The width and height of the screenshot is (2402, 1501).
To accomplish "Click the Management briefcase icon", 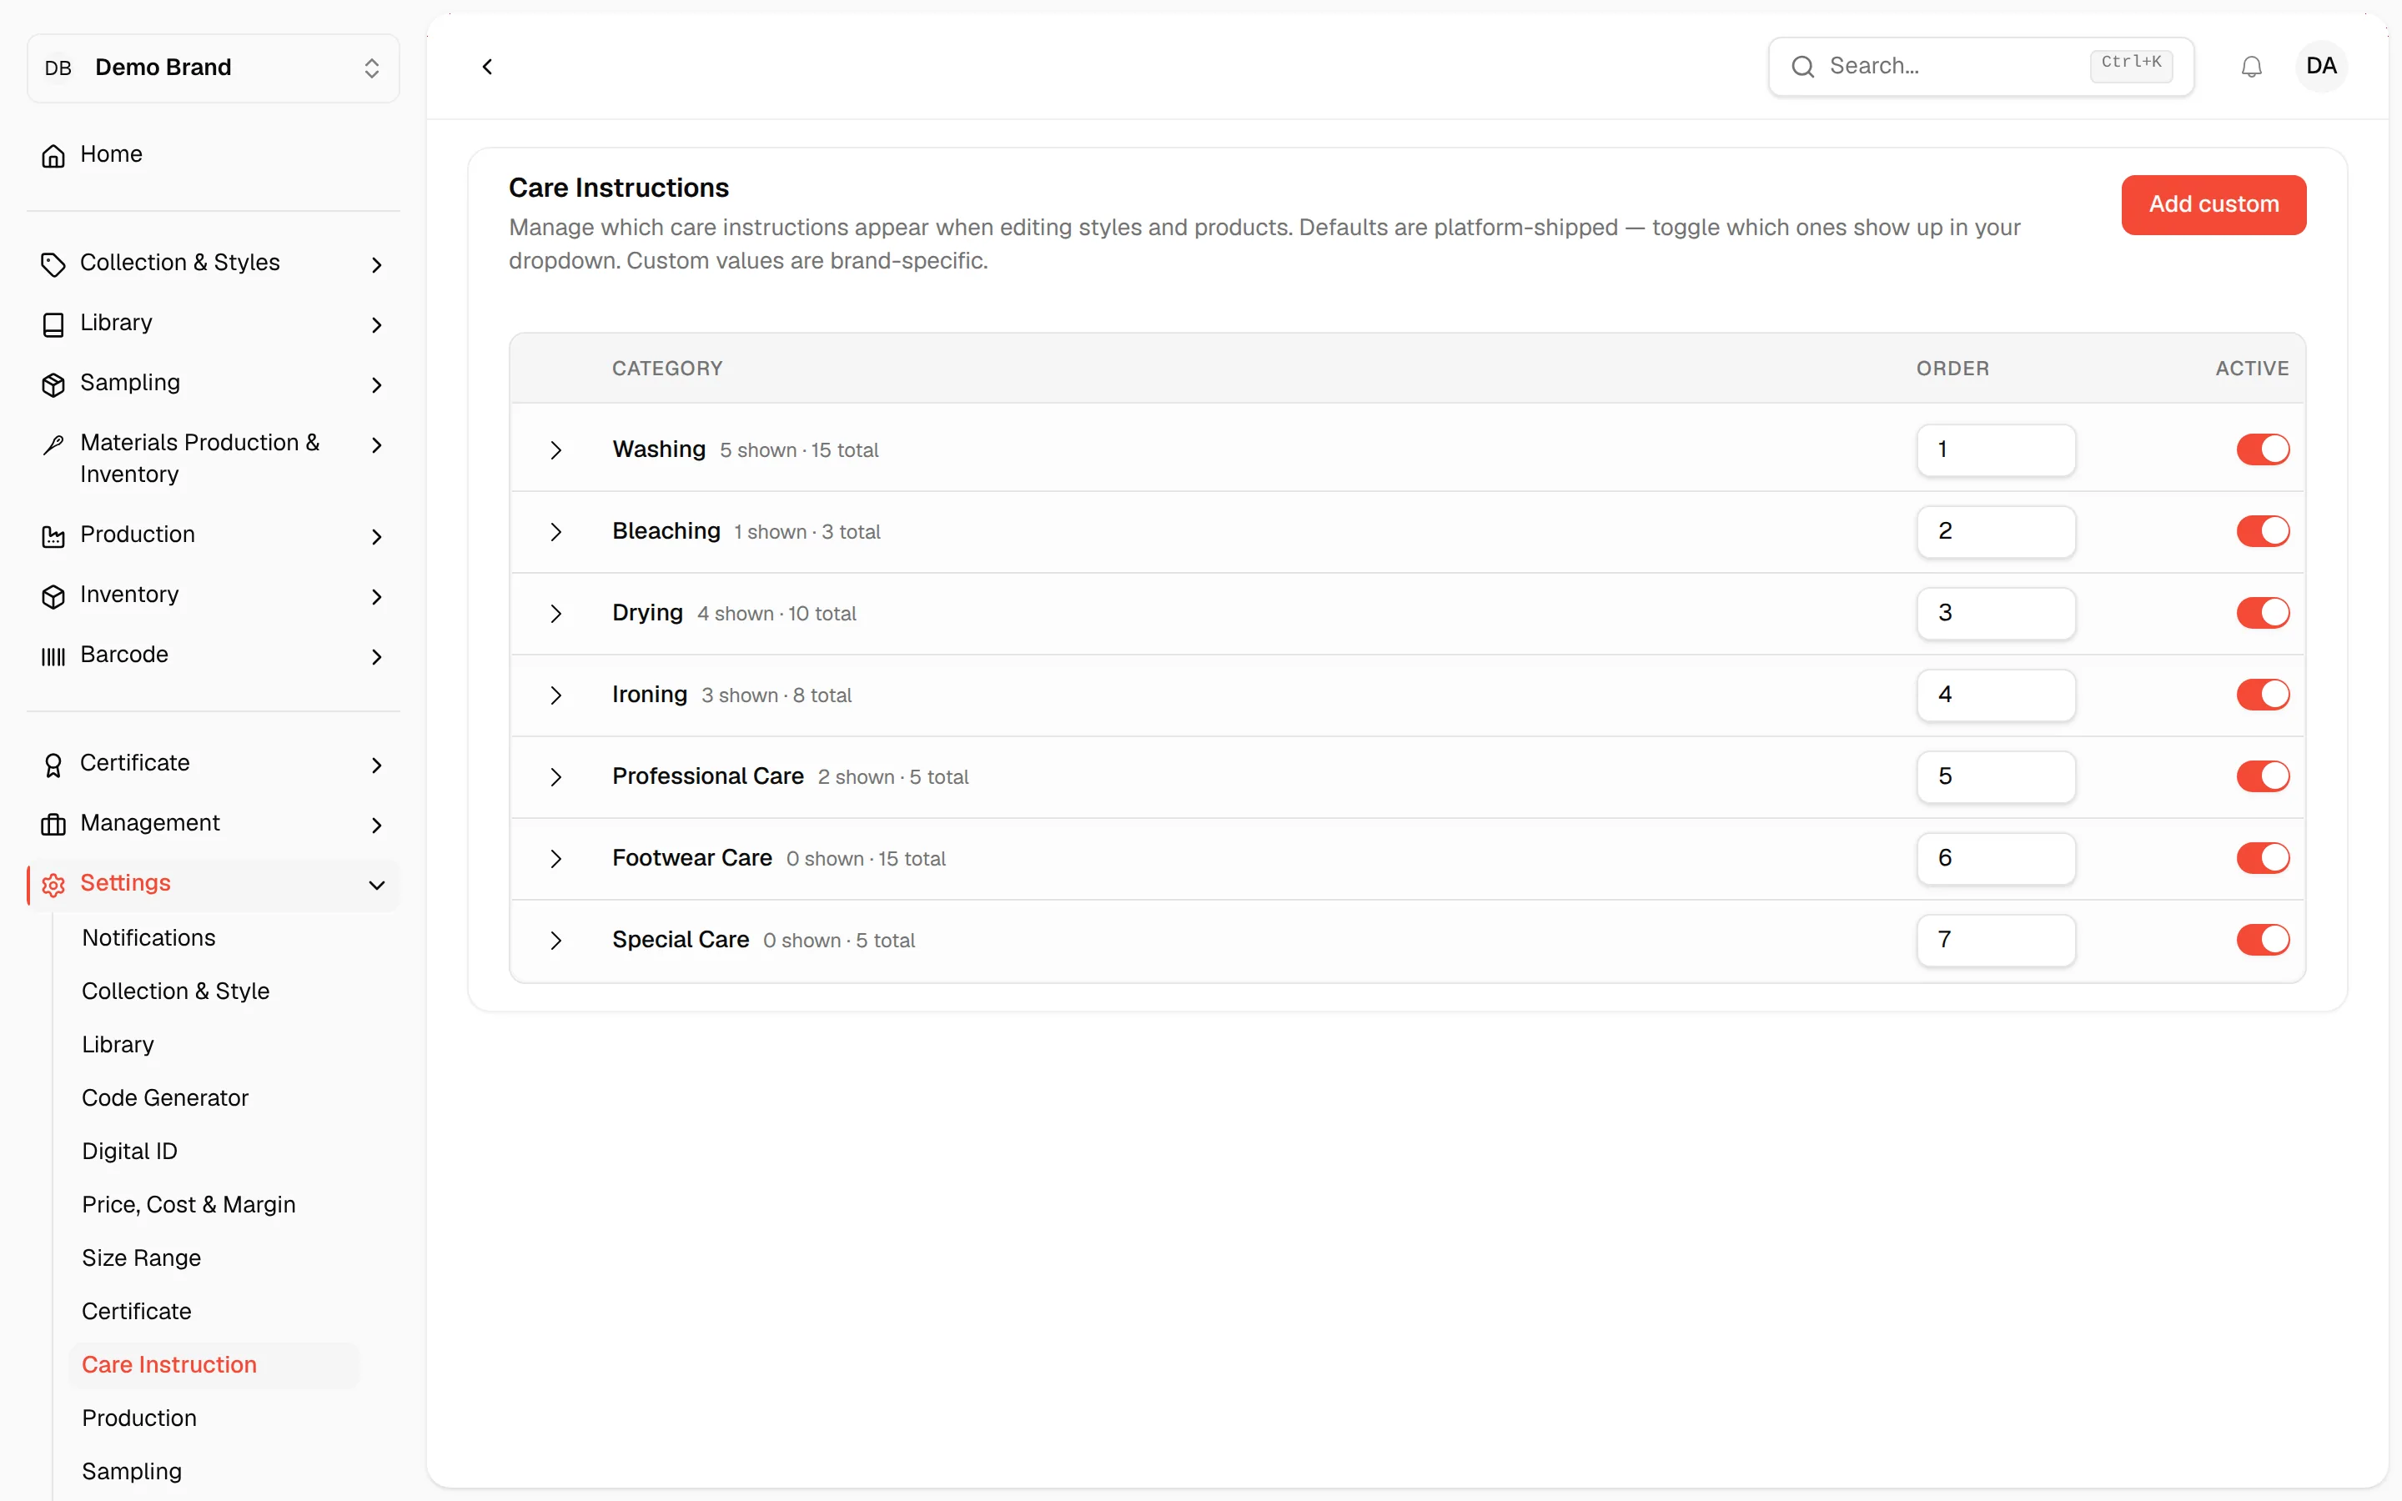I will click(53, 824).
